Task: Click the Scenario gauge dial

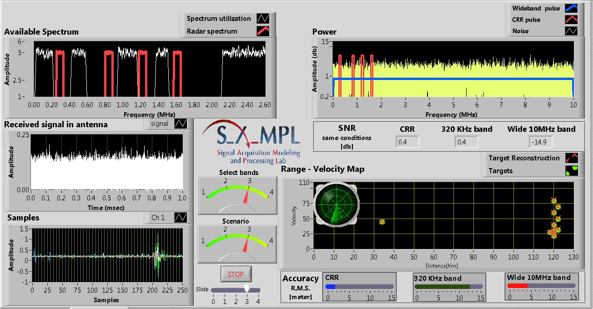Action: (x=237, y=244)
